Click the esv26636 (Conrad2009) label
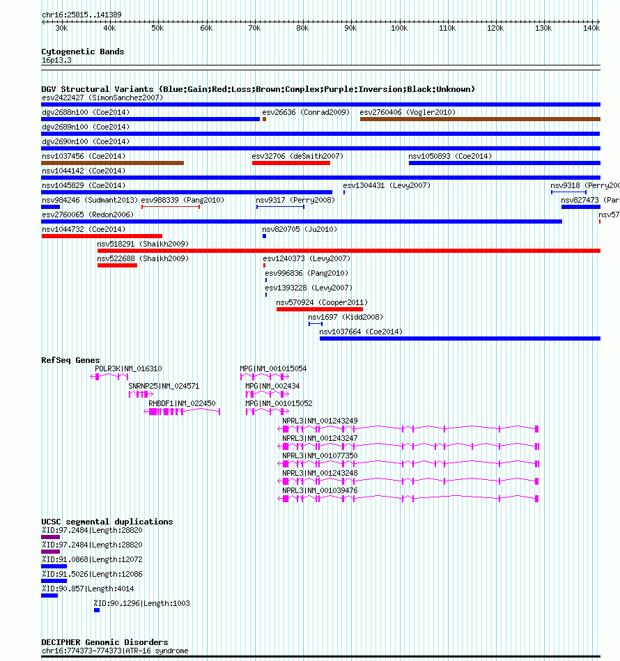The width and height of the screenshot is (620, 661). (306, 113)
